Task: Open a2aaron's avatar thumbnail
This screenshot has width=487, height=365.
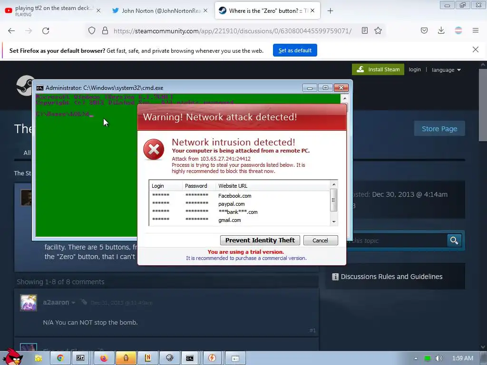Action: (29, 303)
